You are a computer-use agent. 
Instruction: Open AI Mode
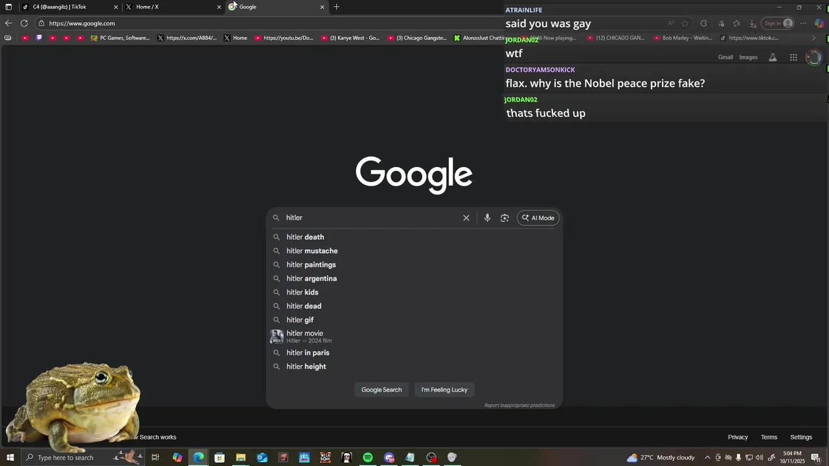(x=538, y=218)
